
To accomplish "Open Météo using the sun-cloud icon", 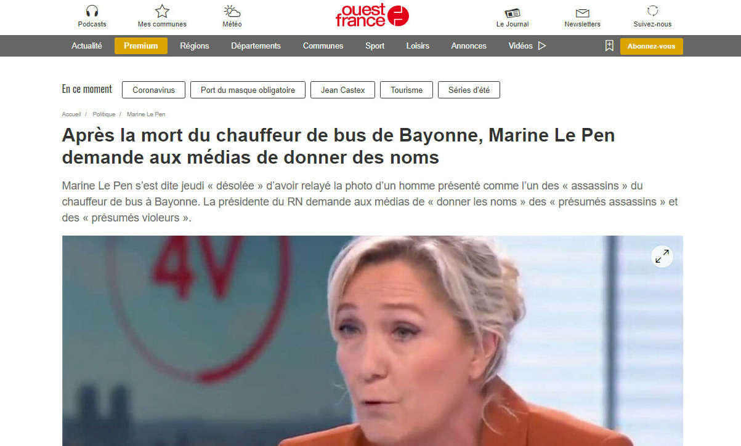I will click(232, 11).
